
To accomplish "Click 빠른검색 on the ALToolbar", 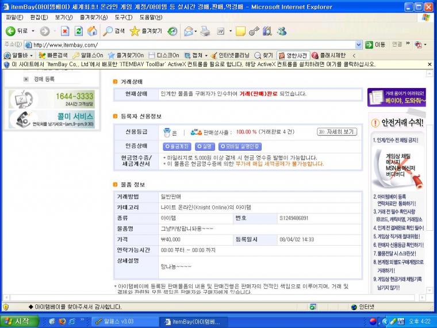I will (x=53, y=55).
